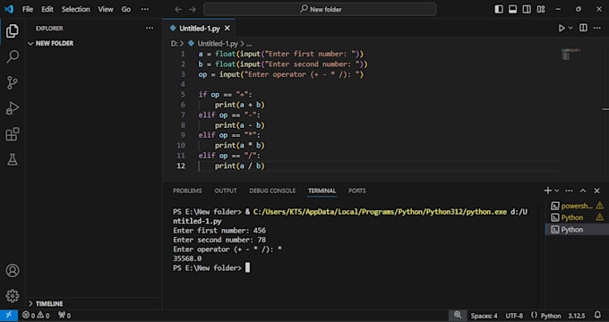The height and width of the screenshot is (322, 609).
Task: Click line number 12 in gutter
Action: tap(181, 165)
